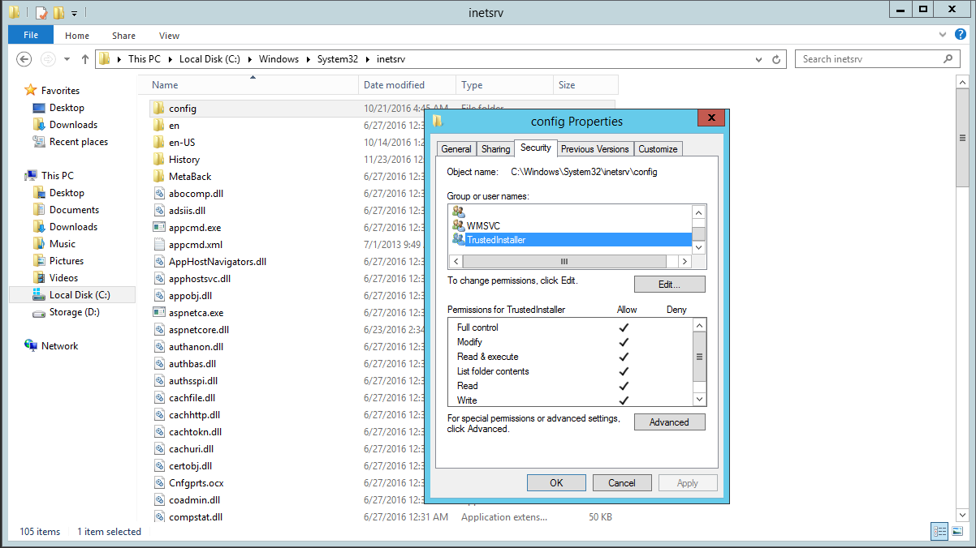The image size is (976, 548).
Task: Refresh the inetsrv folder view
Action: [x=777, y=59]
